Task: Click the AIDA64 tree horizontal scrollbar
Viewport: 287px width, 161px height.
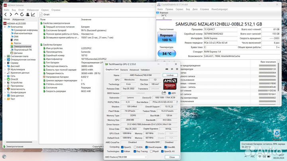Action: [x=19, y=142]
